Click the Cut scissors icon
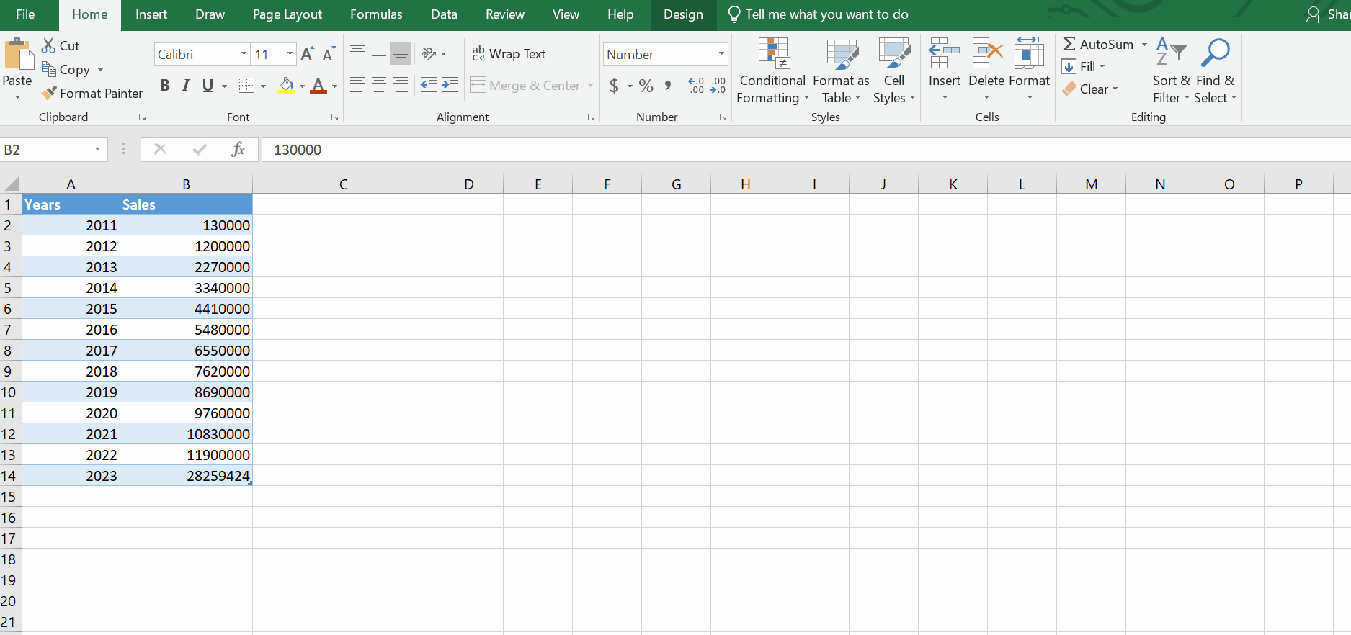The height and width of the screenshot is (635, 1351). (48, 45)
